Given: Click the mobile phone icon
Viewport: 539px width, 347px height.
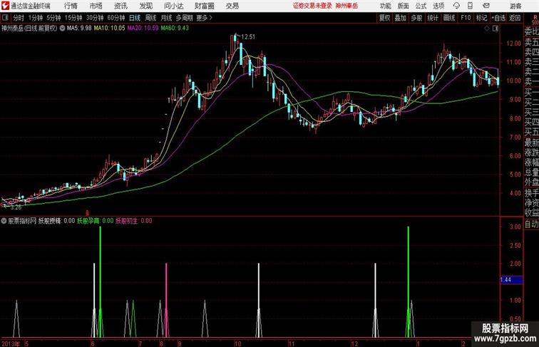Looking at the screenshot, I should (x=471, y=6).
